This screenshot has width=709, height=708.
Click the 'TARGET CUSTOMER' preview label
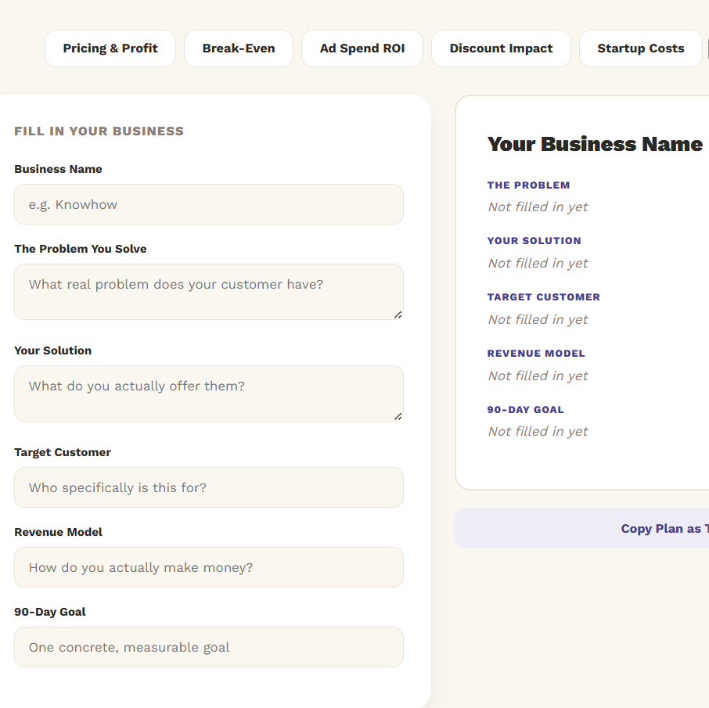[544, 297]
